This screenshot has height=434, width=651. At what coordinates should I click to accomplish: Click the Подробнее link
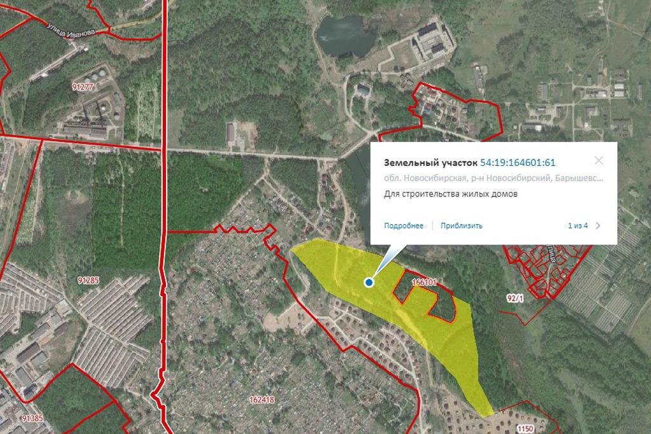point(403,226)
